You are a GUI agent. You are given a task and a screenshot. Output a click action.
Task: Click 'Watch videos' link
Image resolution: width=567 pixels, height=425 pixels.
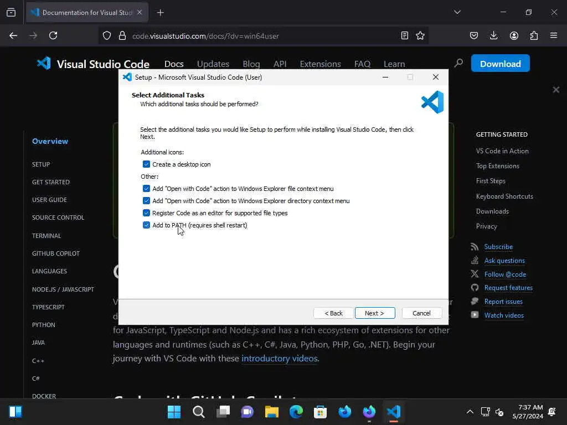[x=504, y=315]
